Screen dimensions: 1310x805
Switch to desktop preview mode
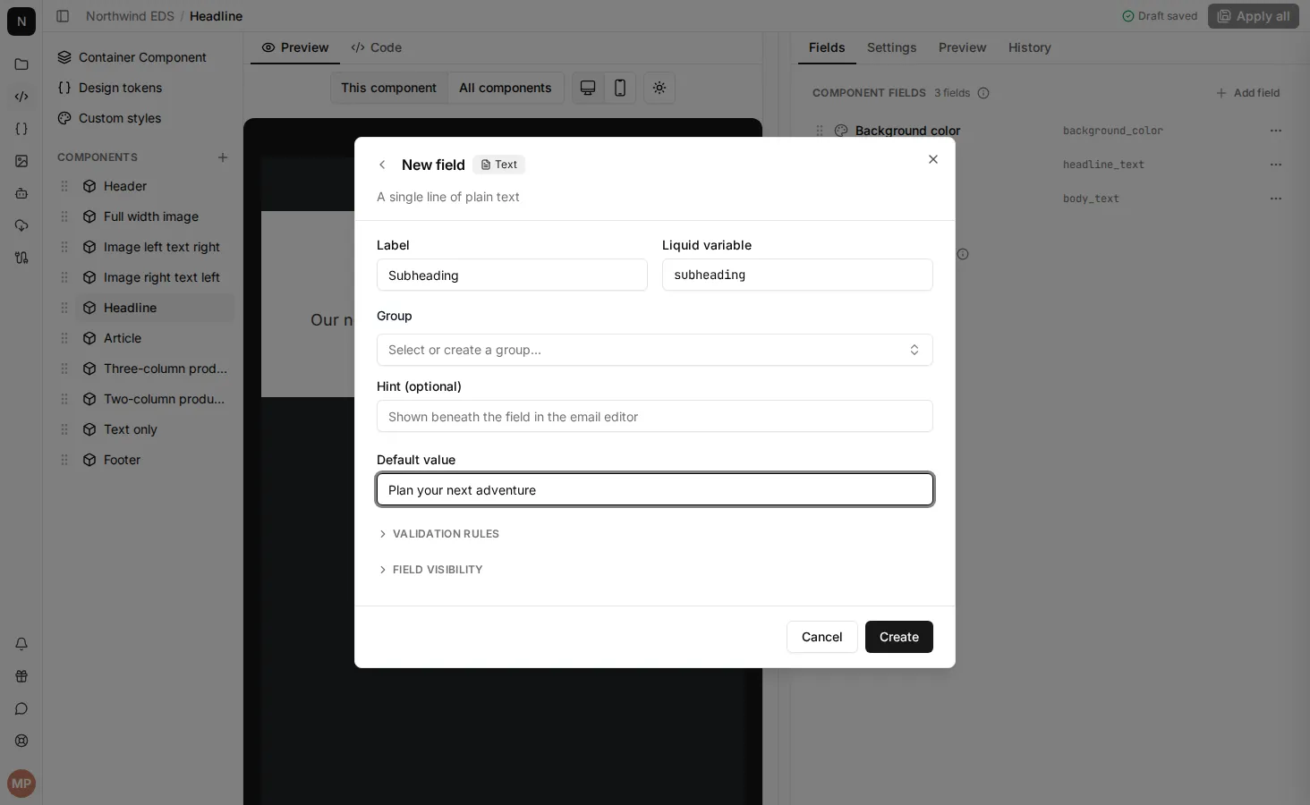pos(588,88)
